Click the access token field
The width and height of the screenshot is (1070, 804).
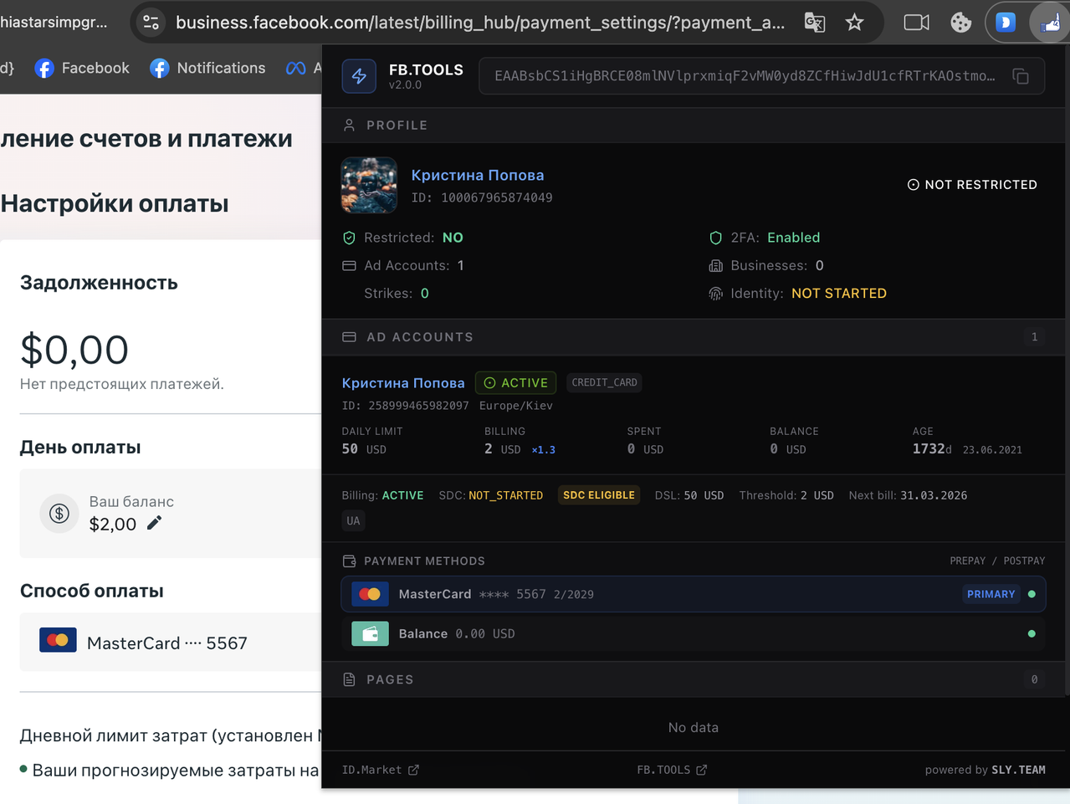pos(761,76)
